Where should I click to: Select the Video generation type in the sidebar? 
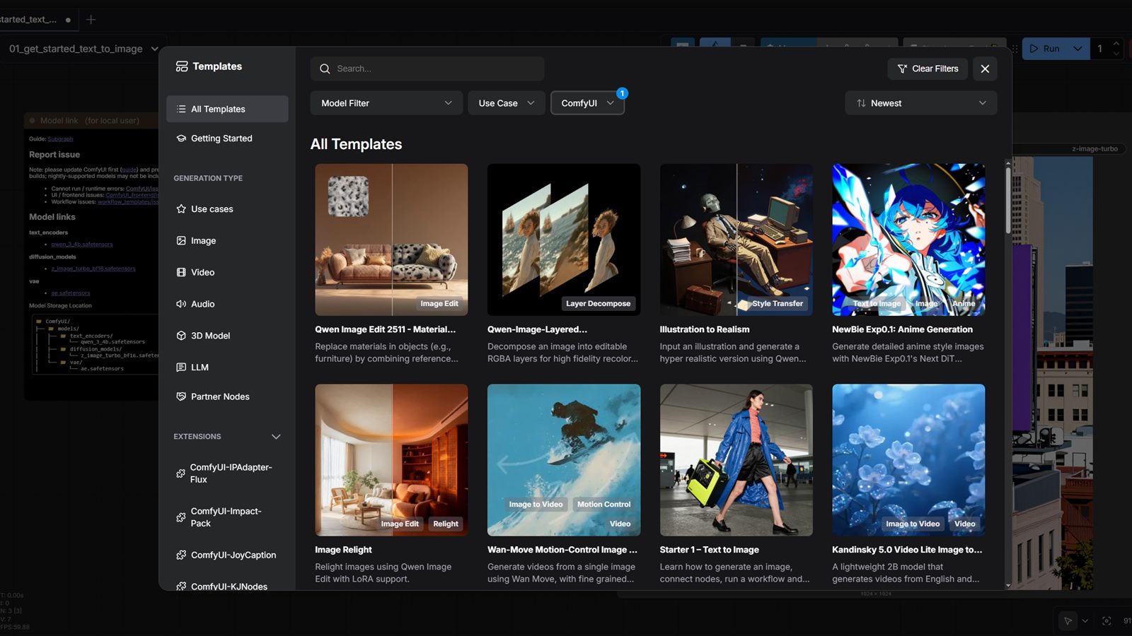[x=202, y=272]
